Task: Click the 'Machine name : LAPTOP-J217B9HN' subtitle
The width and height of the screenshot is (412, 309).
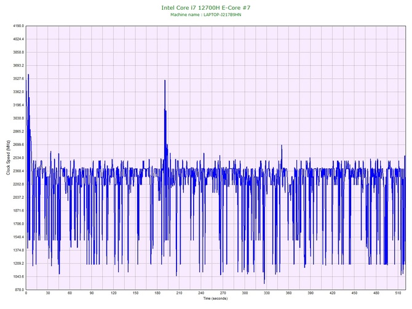Action: tap(206, 15)
